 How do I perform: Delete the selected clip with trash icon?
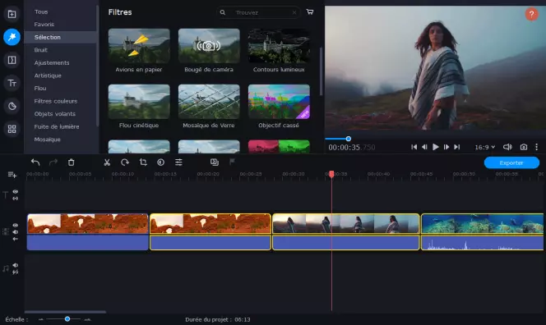[71, 162]
